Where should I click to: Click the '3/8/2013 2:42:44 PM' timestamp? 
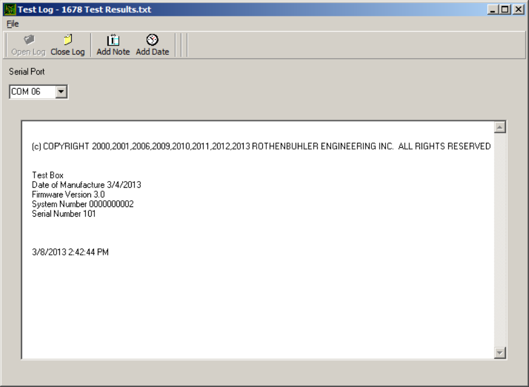pyautogui.click(x=70, y=252)
